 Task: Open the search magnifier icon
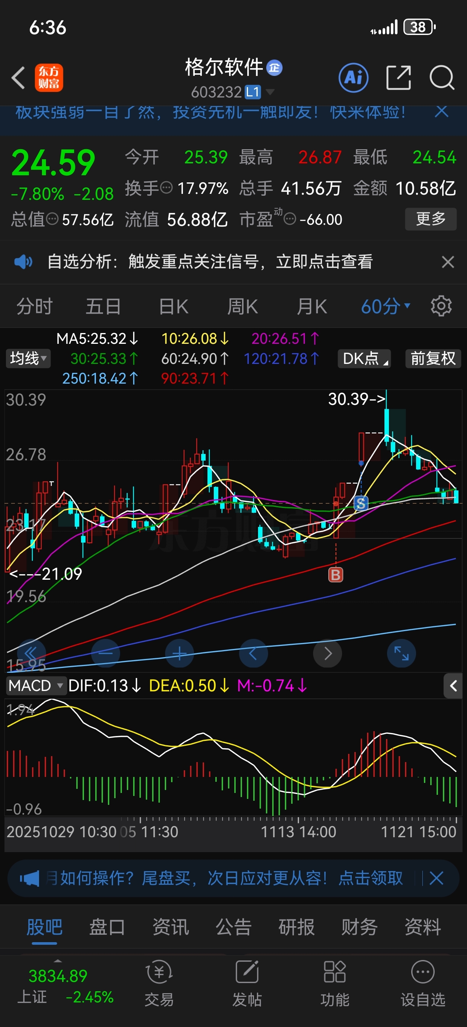click(x=442, y=77)
